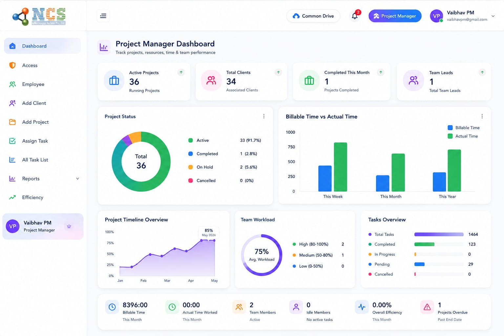Click the crown icon on profile card

pyautogui.click(x=69, y=226)
